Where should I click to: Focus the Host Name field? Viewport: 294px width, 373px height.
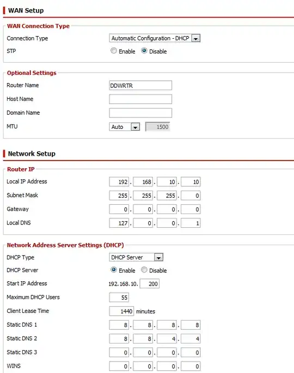[x=140, y=99]
